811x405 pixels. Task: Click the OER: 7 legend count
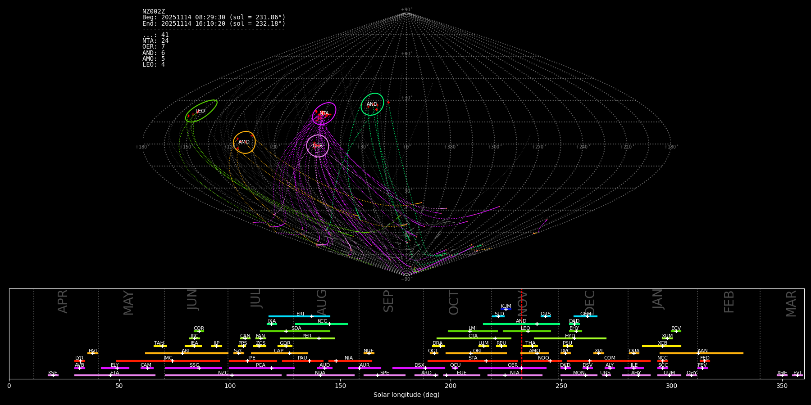point(154,47)
